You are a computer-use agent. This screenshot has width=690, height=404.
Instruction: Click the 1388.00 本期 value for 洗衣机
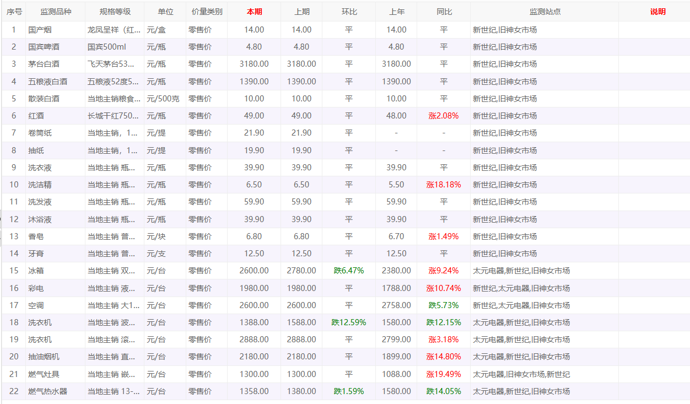(254, 322)
